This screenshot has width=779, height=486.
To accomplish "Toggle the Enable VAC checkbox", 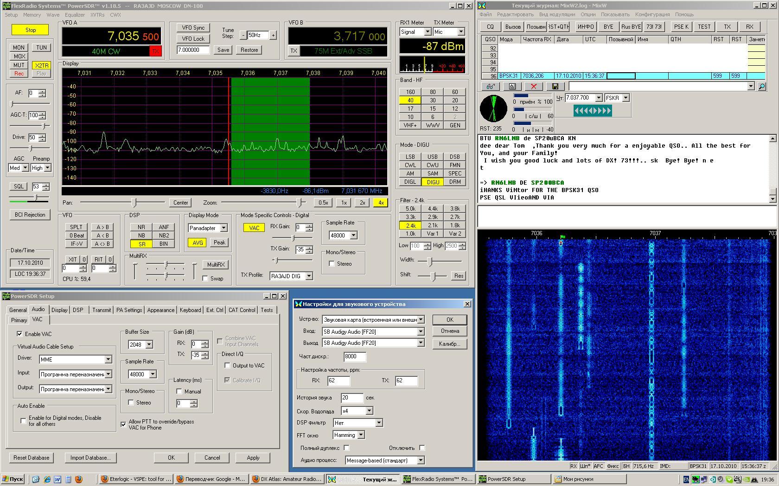I will [19, 334].
